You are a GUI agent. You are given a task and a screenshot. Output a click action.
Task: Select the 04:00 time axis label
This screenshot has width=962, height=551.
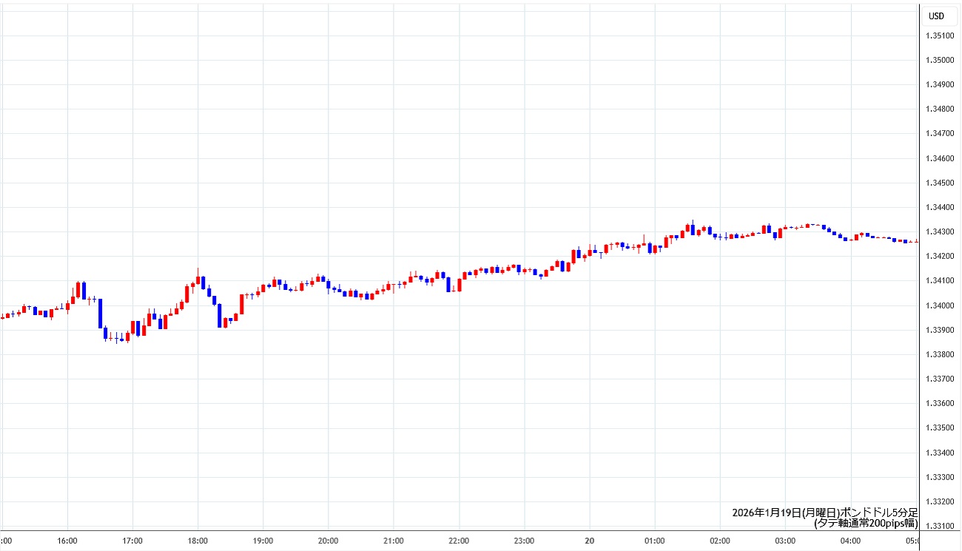pyautogui.click(x=850, y=541)
